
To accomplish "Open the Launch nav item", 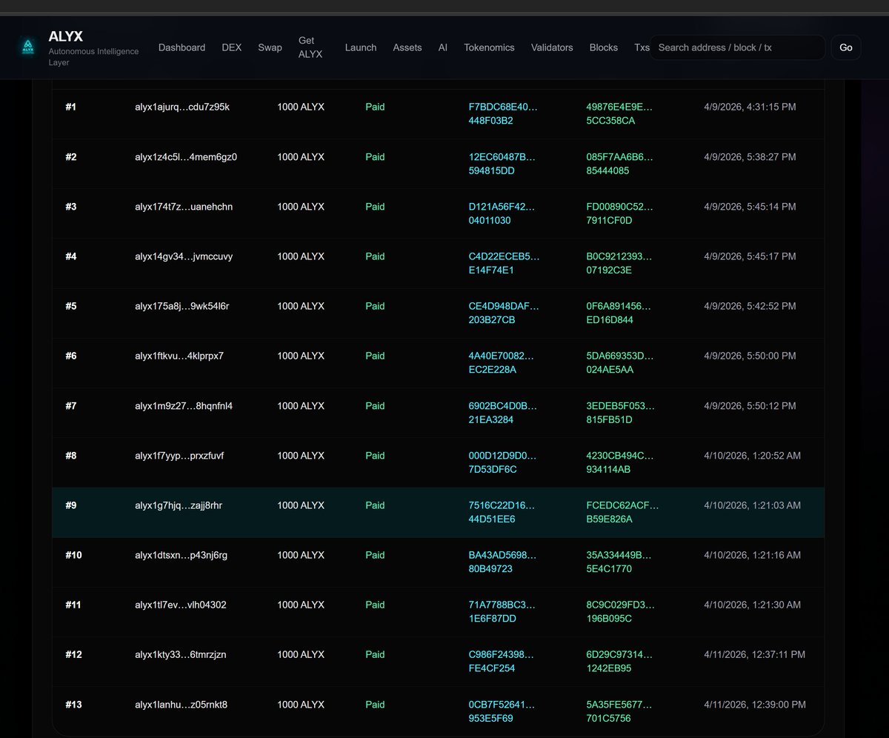I will pyautogui.click(x=361, y=47).
